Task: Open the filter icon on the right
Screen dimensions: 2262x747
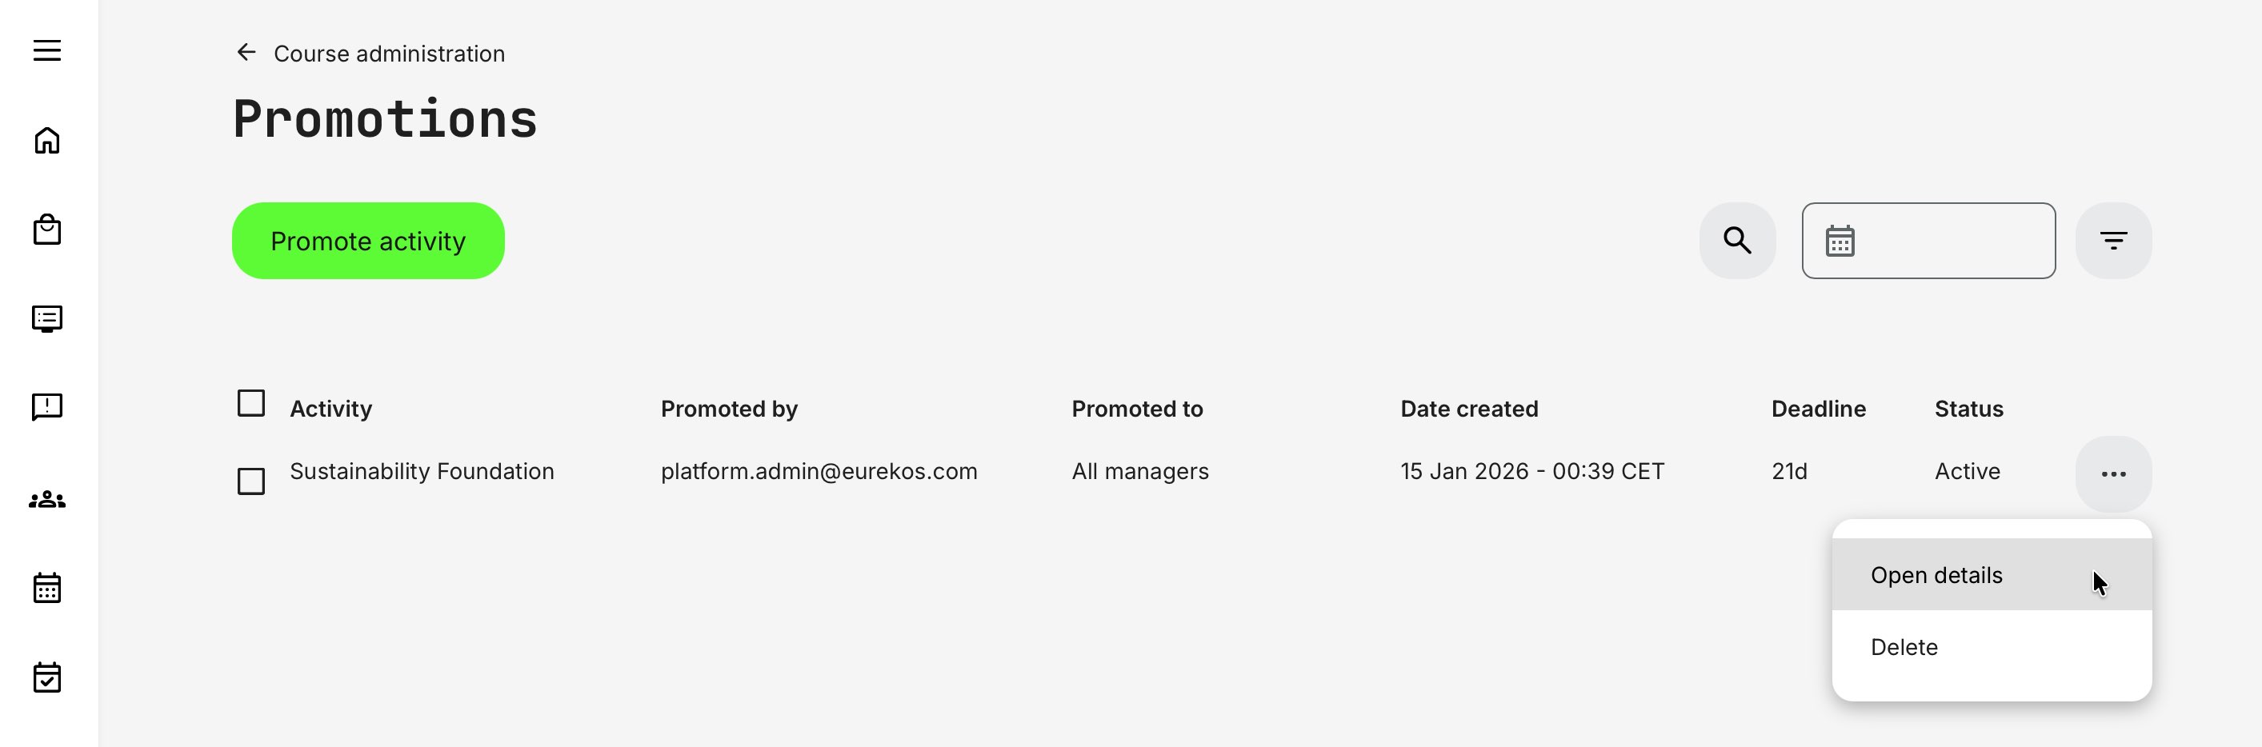Action: coord(2114,240)
